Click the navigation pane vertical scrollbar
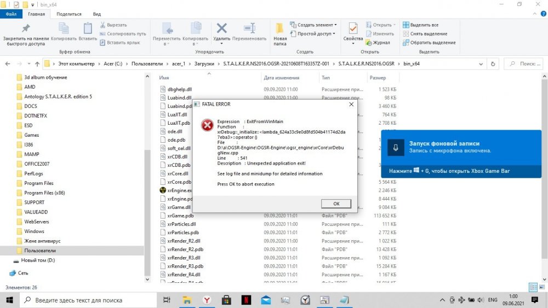Image resolution: width=548 pixels, height=308 pixels. (147, 208)
